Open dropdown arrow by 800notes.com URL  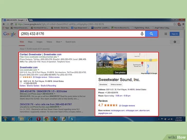[x=55, y=94]
